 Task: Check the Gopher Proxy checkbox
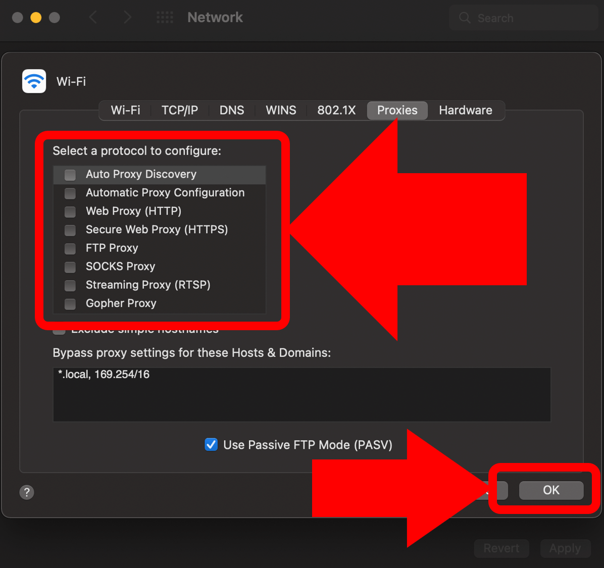70,304
